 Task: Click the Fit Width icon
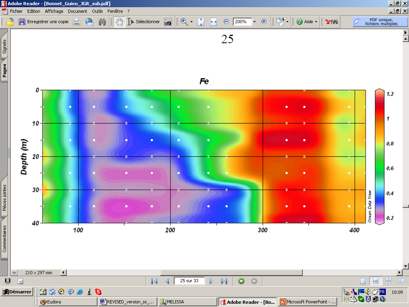[214, 22]
